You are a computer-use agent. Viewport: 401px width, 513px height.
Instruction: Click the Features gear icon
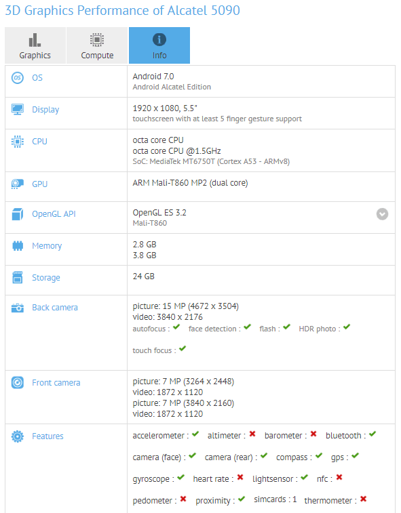pos(18,436)
